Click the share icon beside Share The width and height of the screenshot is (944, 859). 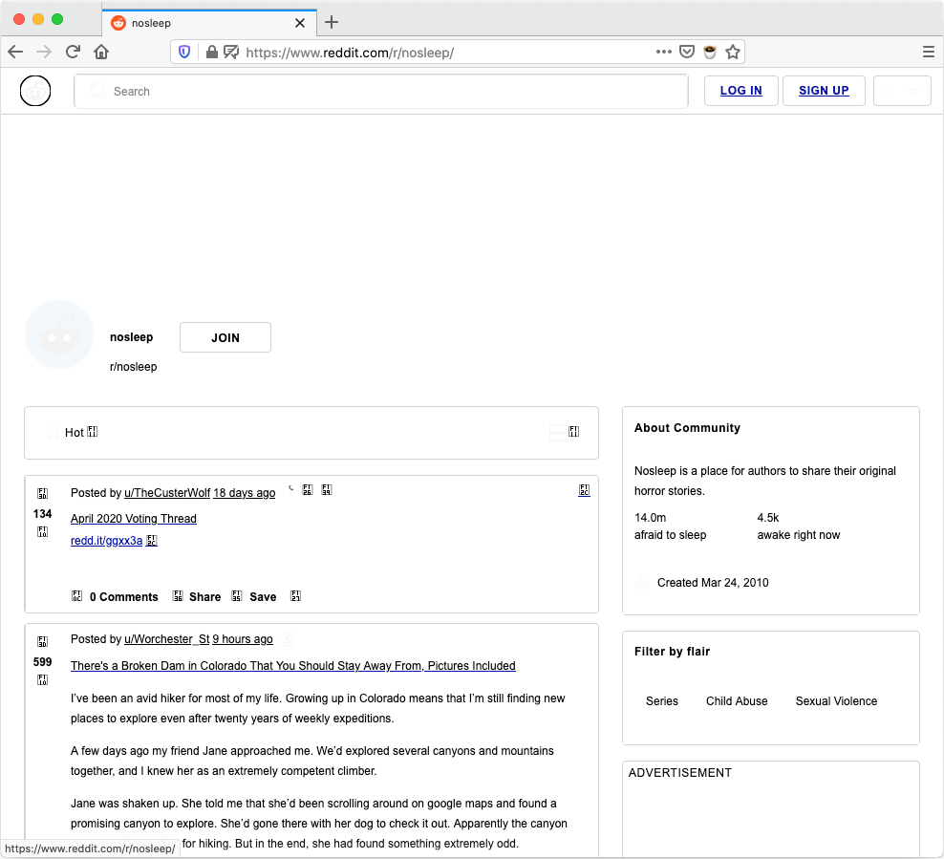(178, 596)
